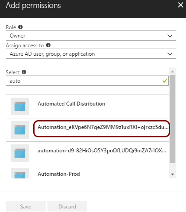The height and width of the screenshot is (212, 186).
Task: Click the Save button
Action: point(26,206)
